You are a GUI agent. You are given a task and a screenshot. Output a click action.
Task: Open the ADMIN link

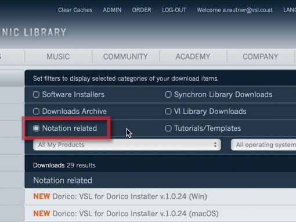tap(112, 10)
